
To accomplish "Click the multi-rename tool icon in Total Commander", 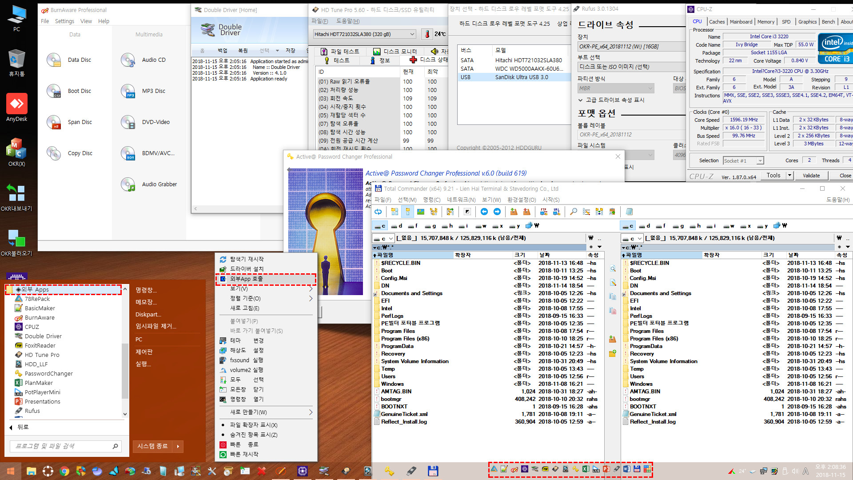I will pyautogui.click(x=586, y=212).
